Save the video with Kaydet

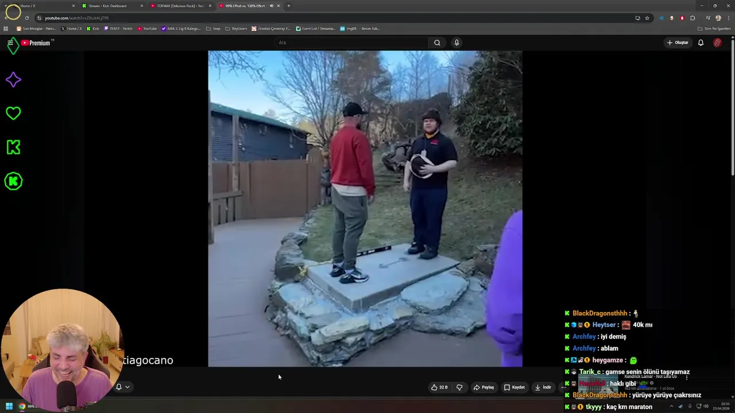(514, 387)
